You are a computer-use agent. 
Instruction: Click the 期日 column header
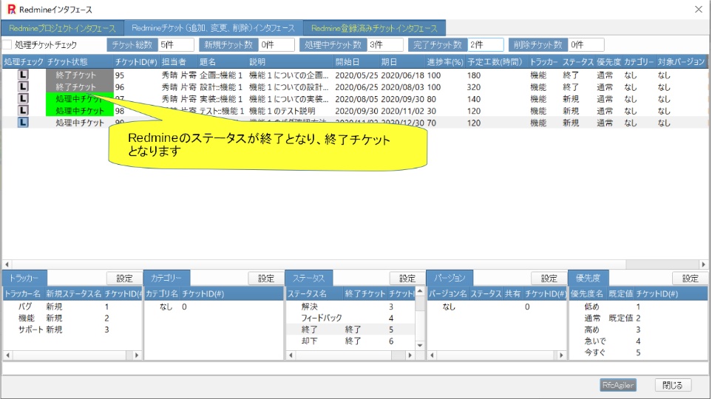[402, 62]
